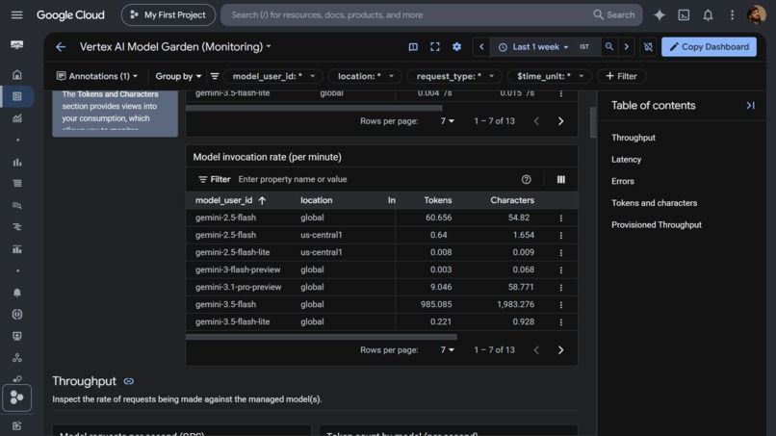Change rows per page in invocation table
The width and height of the screenshot is (776, 436).
(x=447, y=350)
